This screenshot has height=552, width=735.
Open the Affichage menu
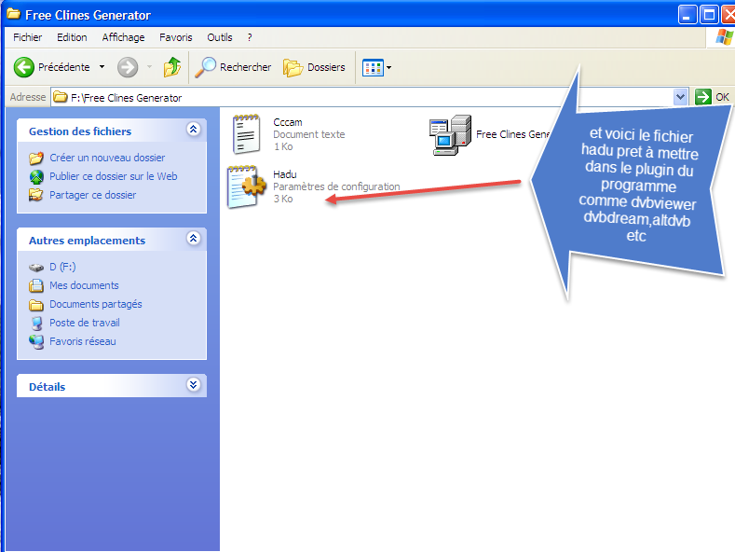[x=123, y=37]
